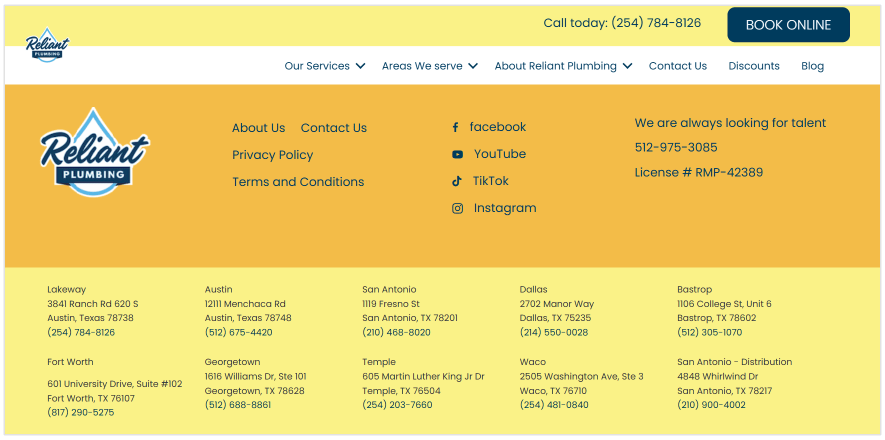This screenshot has width=885, height=440.
Task: Call the Dallas office number (214) 550-0028
Action: pyautogui.click(x=553, y=332)
